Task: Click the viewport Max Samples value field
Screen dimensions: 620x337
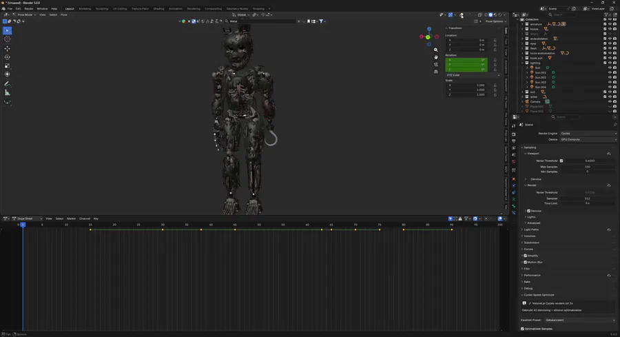Action: 588,167
